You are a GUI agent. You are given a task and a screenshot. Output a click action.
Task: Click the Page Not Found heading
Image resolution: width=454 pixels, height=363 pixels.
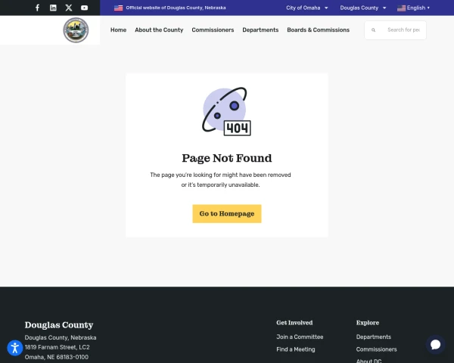coord(227,158)
